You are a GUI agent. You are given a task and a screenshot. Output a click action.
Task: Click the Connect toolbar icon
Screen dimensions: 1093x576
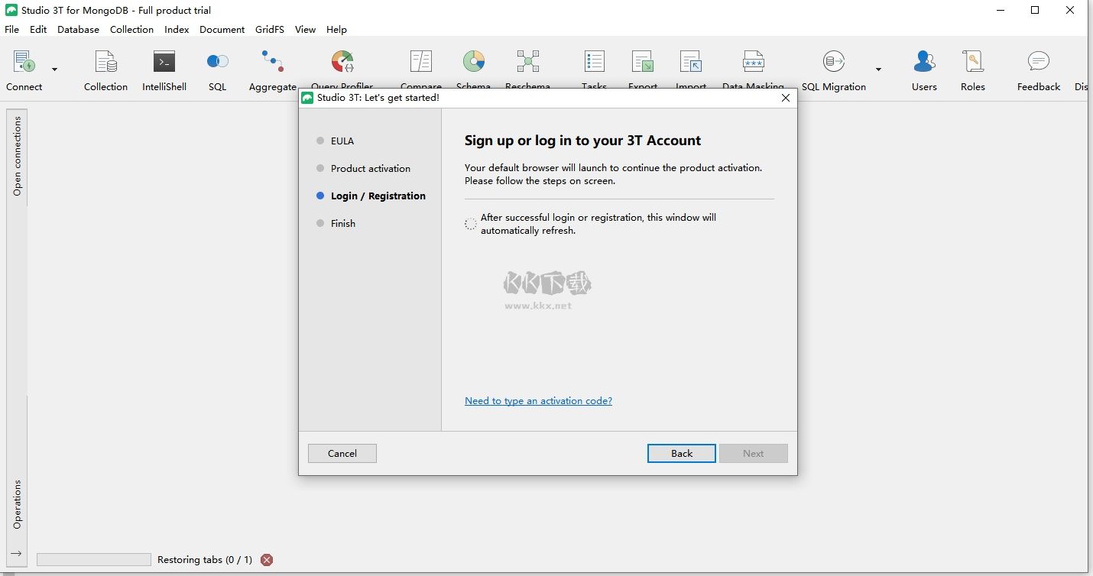(24, 62)
